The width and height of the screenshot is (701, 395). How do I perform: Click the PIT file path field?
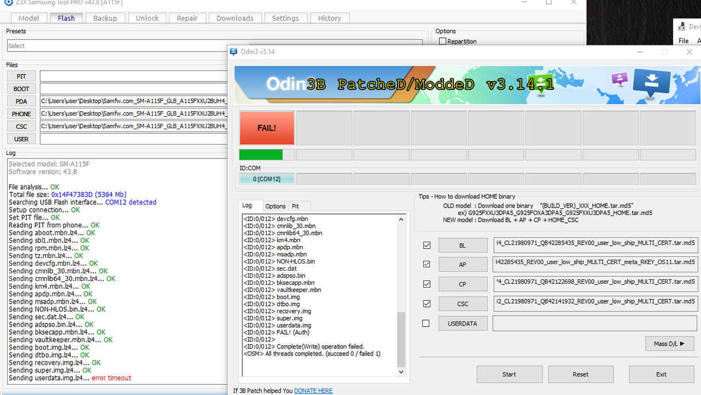pyautogui.click(x=134, y=76)
